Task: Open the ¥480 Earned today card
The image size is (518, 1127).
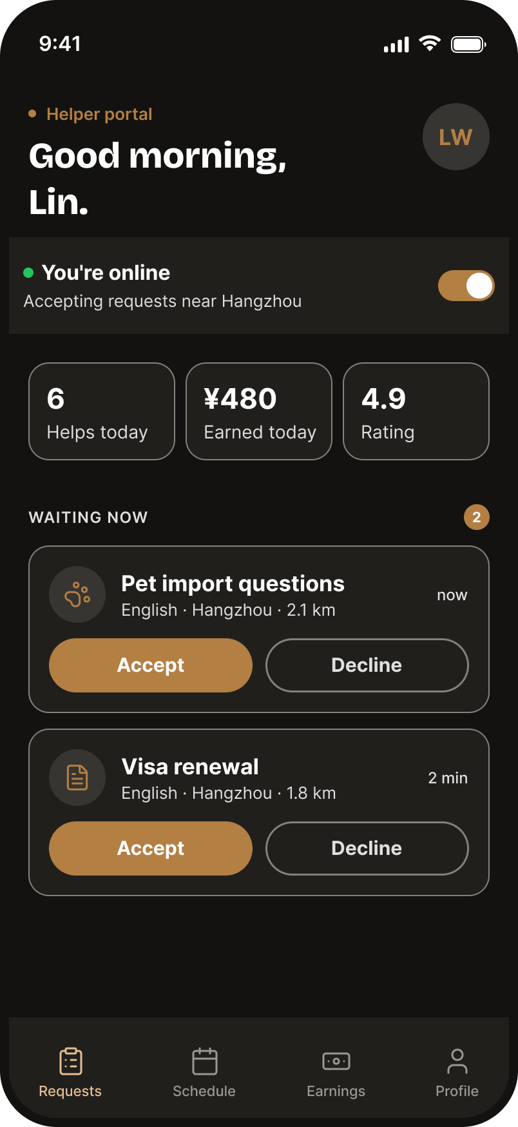Action: (x=259, y=411)
